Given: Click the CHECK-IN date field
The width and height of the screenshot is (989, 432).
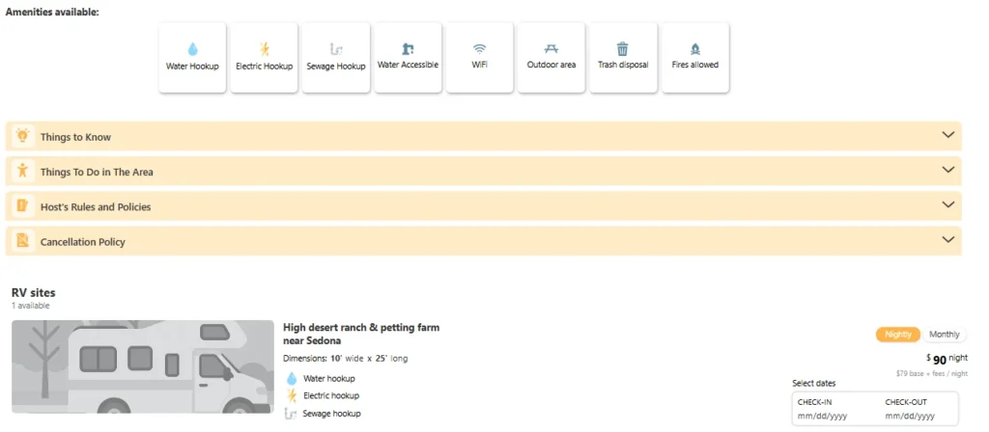Looking at the screenshot, I should [834, 409].
